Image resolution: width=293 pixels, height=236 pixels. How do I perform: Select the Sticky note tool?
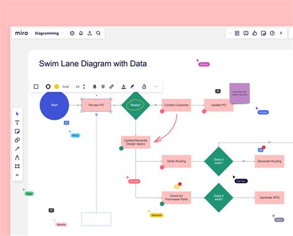(x=17, y=132)
